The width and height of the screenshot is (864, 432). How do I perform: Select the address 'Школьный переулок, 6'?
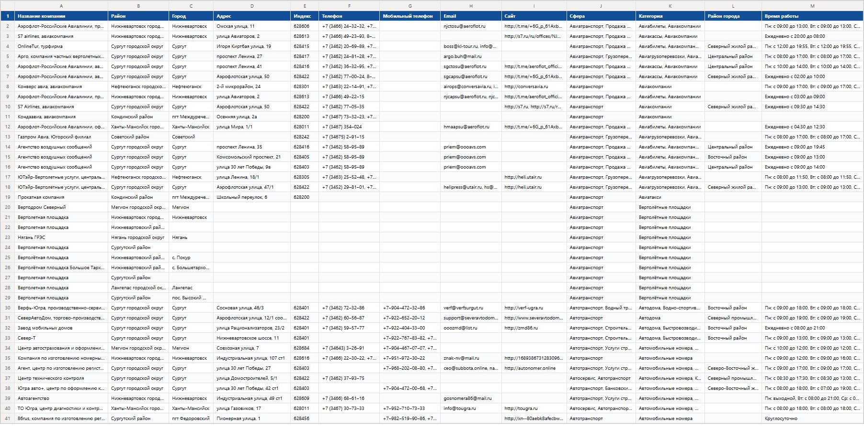tap(252, 197)
